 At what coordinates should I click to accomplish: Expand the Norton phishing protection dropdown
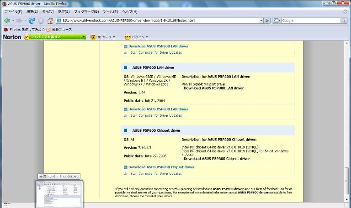pyautogui.click(x=84, y=36)
